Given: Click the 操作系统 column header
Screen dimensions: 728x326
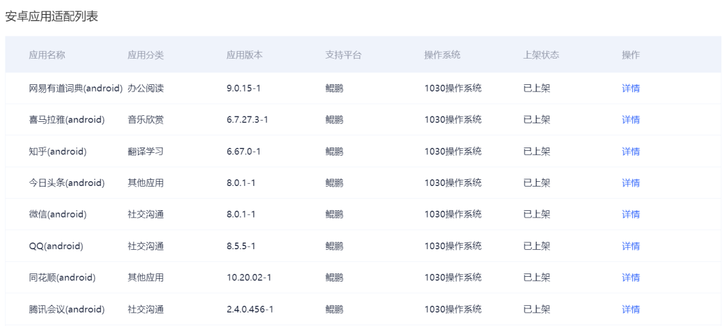Looking at the screenshot, I should (x=442, y=55).
